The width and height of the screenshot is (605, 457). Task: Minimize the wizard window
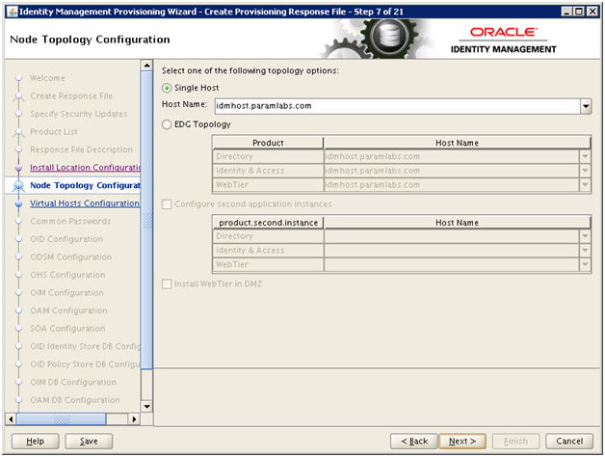tap(566, 12)
